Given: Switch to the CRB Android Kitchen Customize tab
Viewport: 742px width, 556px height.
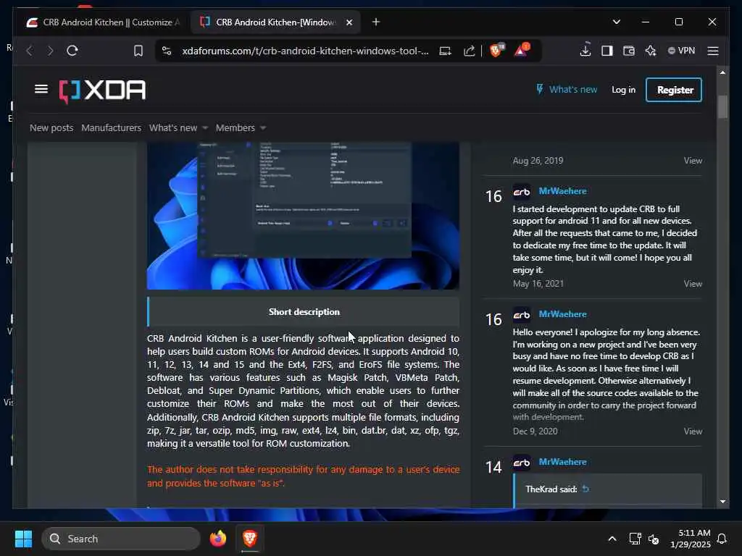Looking at the screenshot, I should click(x=103, y=22).
